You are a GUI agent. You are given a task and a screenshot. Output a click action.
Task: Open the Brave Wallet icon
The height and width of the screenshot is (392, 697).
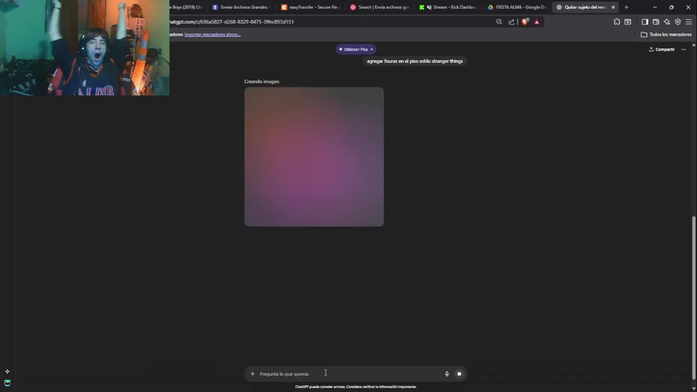pyautogui.click(x=656, y=22)
